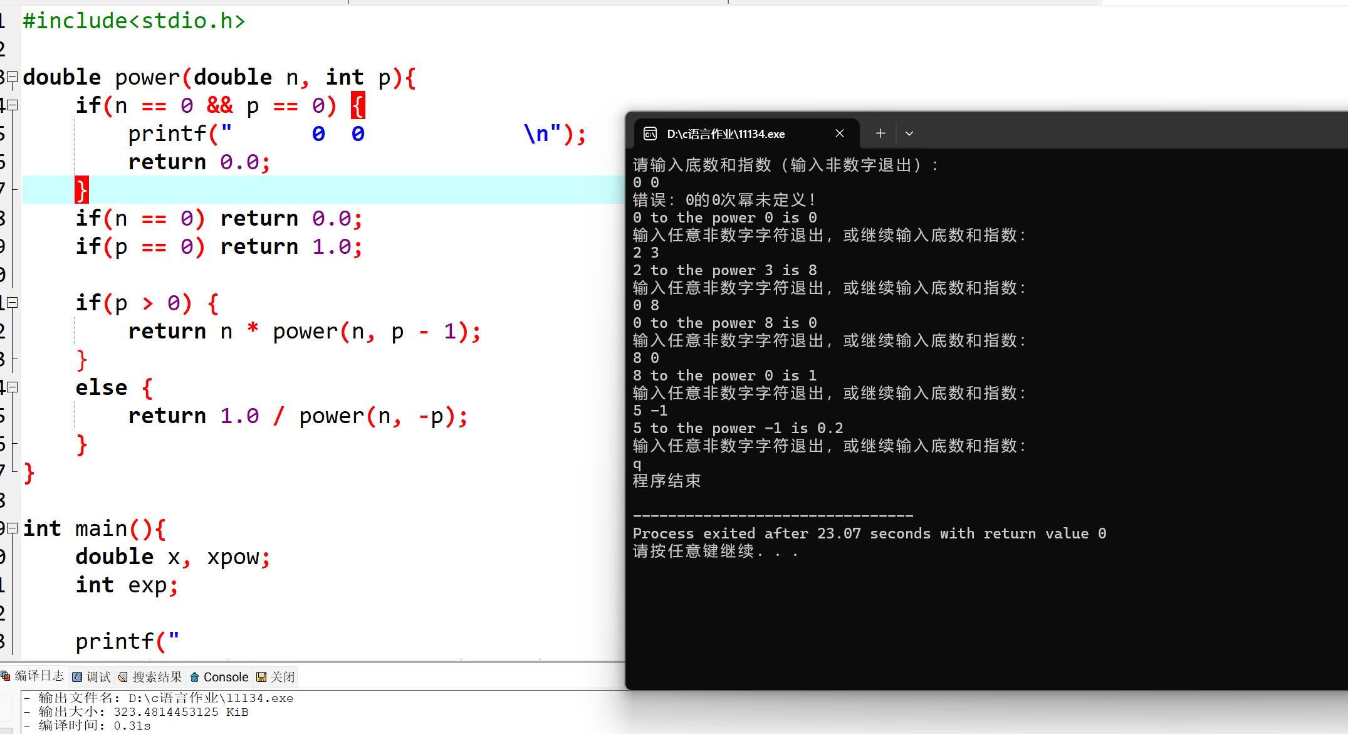Open new terminal tab with plus icon
The width and height of the screenshot is (1348, 734).
880,134
